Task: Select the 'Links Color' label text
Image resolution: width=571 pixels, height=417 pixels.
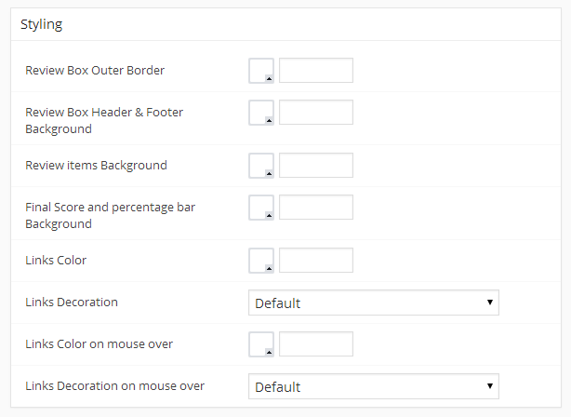Action: tap(56, 261)
